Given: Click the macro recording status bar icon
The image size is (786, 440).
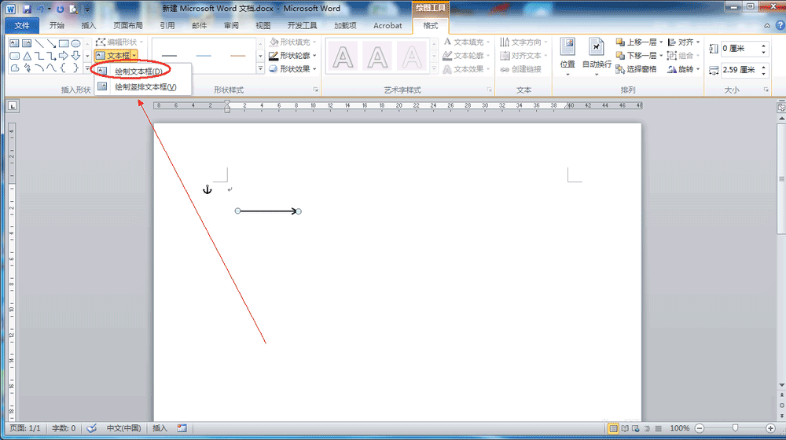Looking at the screenshot, I should tap(182, 428).
